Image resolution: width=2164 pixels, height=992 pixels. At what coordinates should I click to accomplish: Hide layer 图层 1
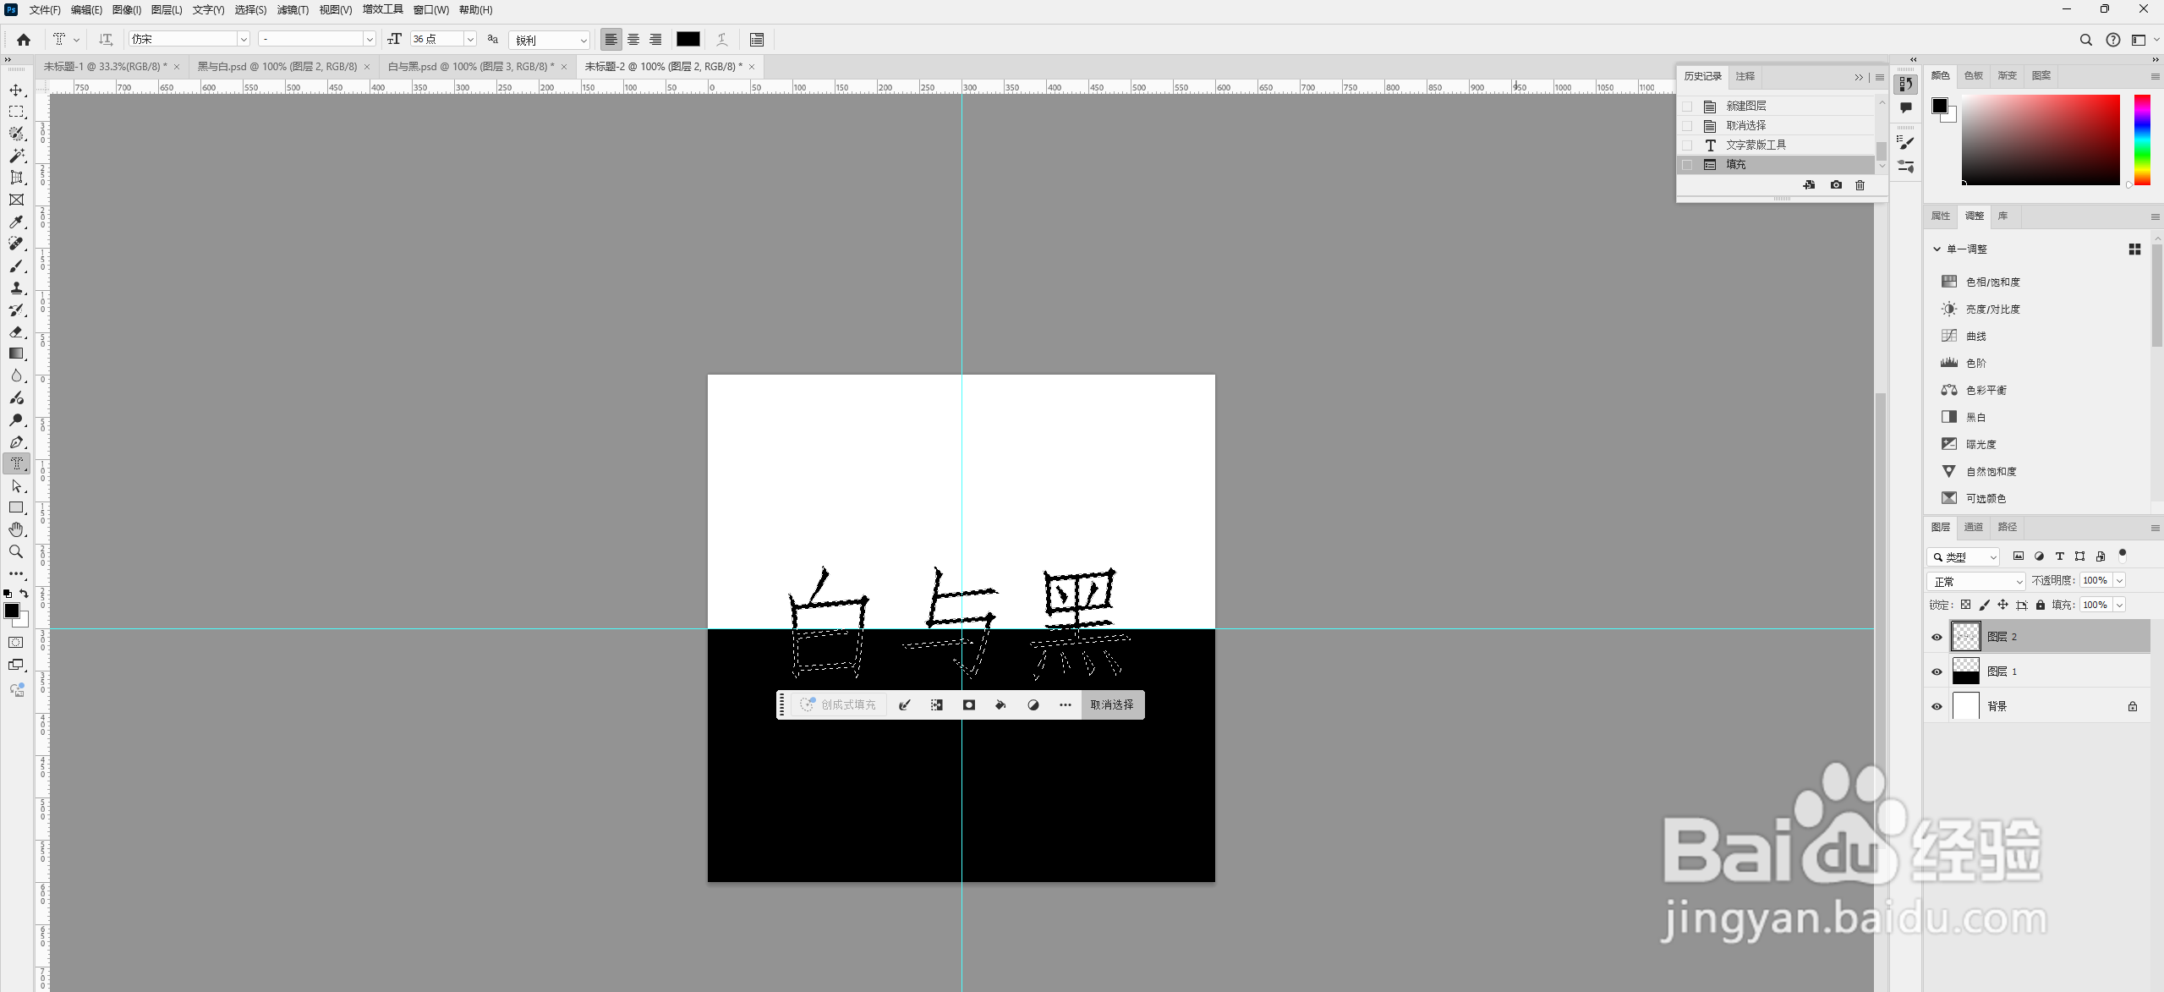pos(1936,671)
